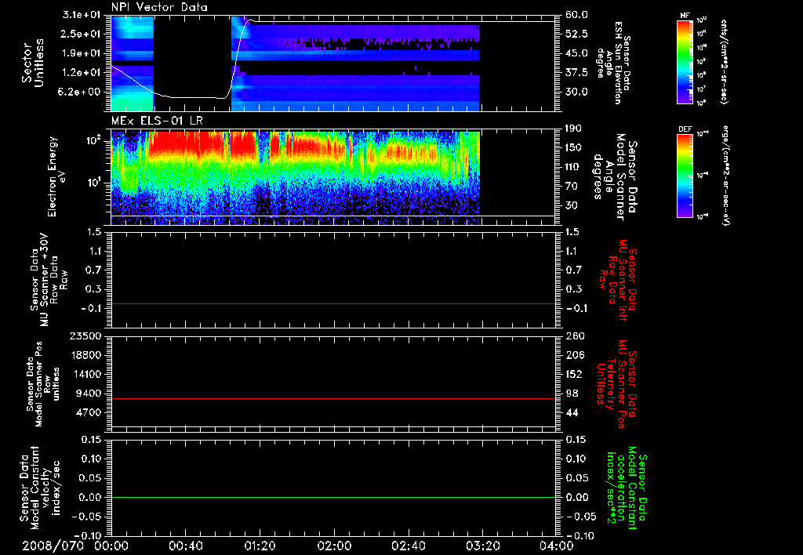Click the time tick label '04:00'
Image resolution: width=803 pixels, height=555 pixels.
tap(557, 546)
